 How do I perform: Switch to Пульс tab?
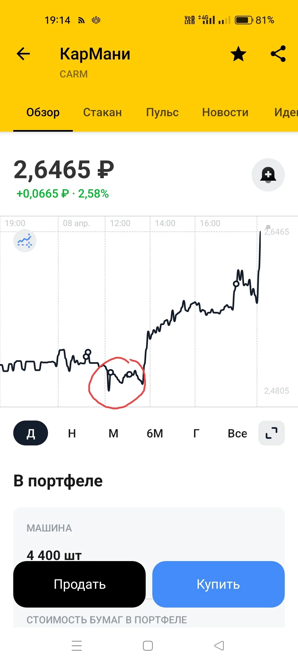tap(162, 112)
